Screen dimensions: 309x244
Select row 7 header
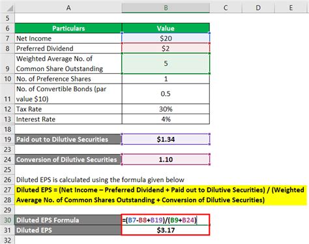[7, 38]
